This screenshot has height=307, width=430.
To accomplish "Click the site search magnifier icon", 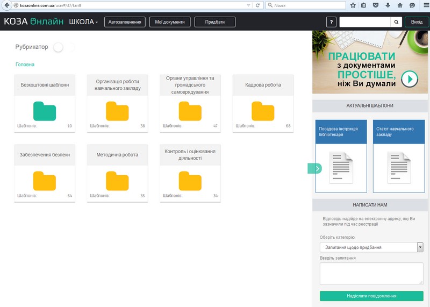I will pyautogui.click(x=396, y=22).
